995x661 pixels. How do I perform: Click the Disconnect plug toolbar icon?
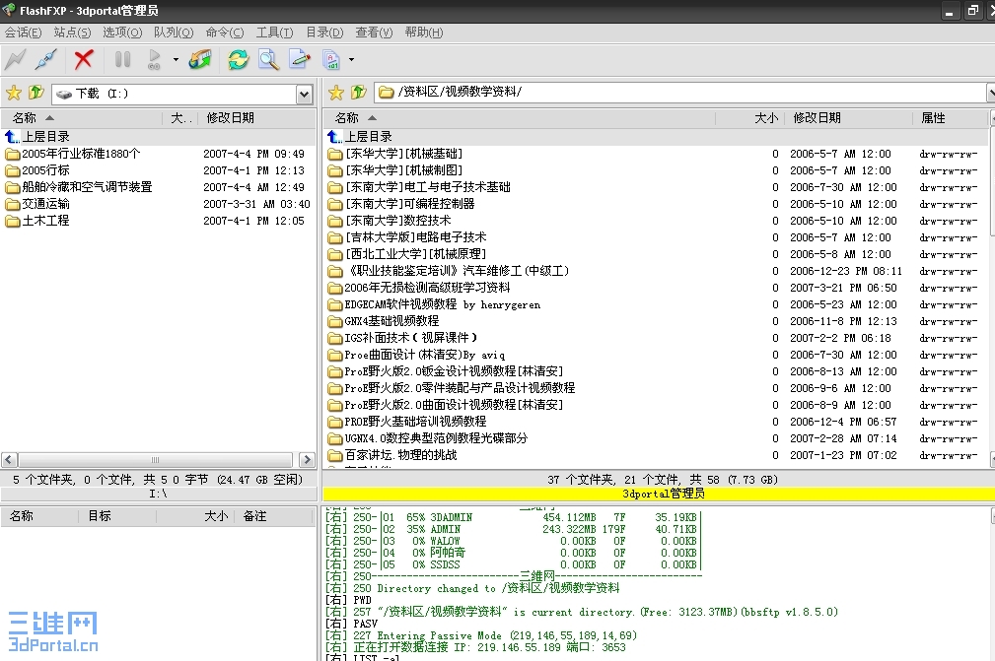pyautogui.click(x=46, y=60)
